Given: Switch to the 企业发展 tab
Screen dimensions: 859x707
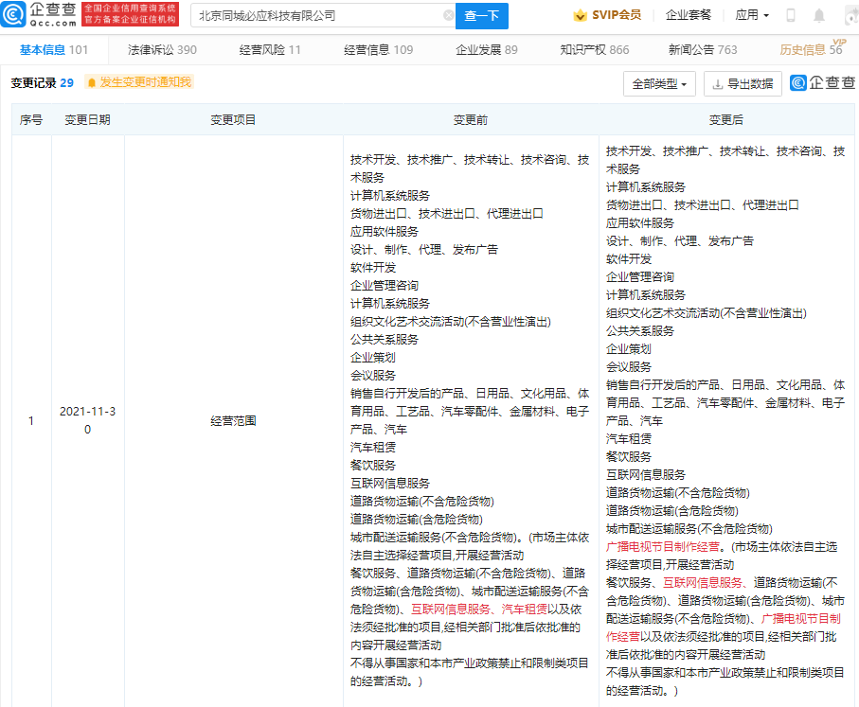Looking at the screenshot, I should pos(487,50).
